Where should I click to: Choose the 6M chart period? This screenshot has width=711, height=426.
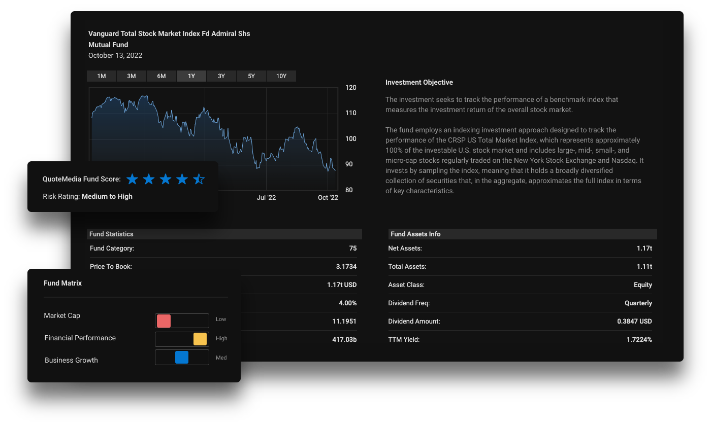tap(161, 76)
